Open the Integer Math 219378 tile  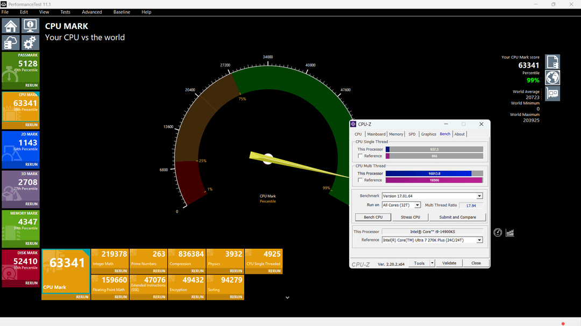110,258
